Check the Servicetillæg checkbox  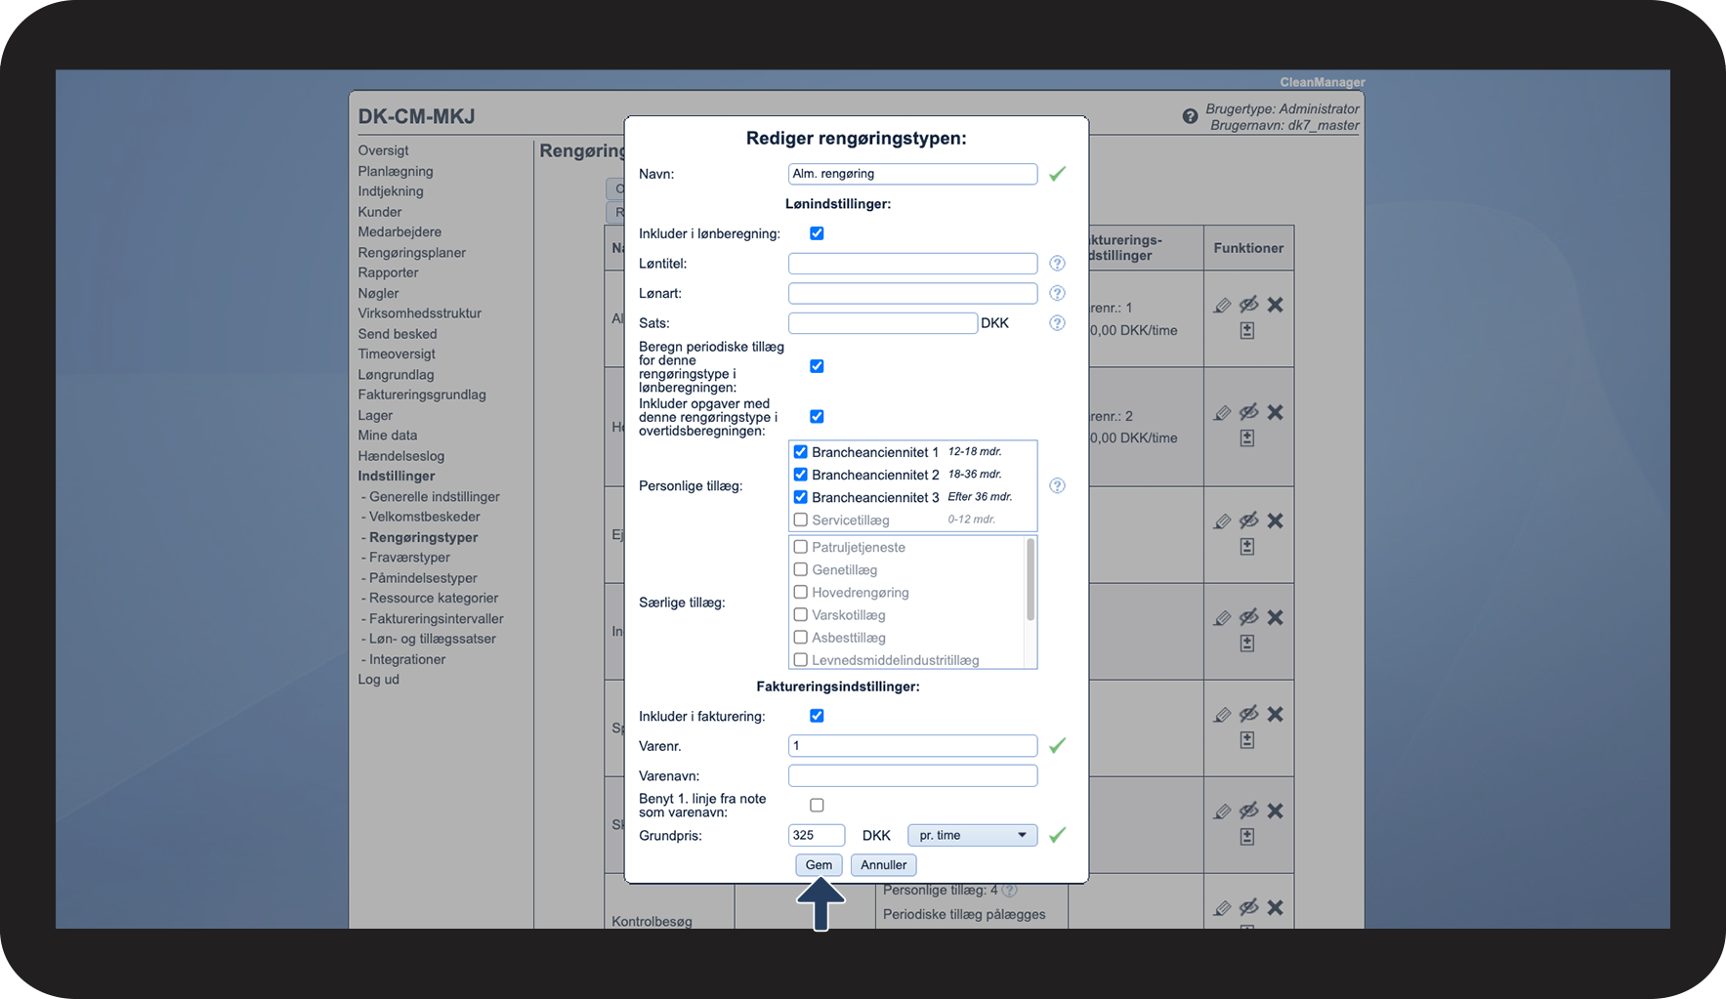point(800,520)
